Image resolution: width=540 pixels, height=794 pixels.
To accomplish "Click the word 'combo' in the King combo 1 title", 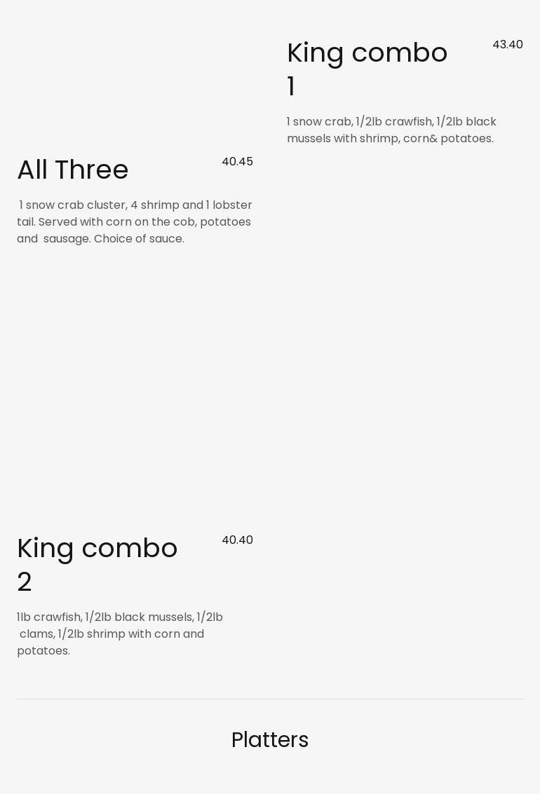I will (399, 53).
